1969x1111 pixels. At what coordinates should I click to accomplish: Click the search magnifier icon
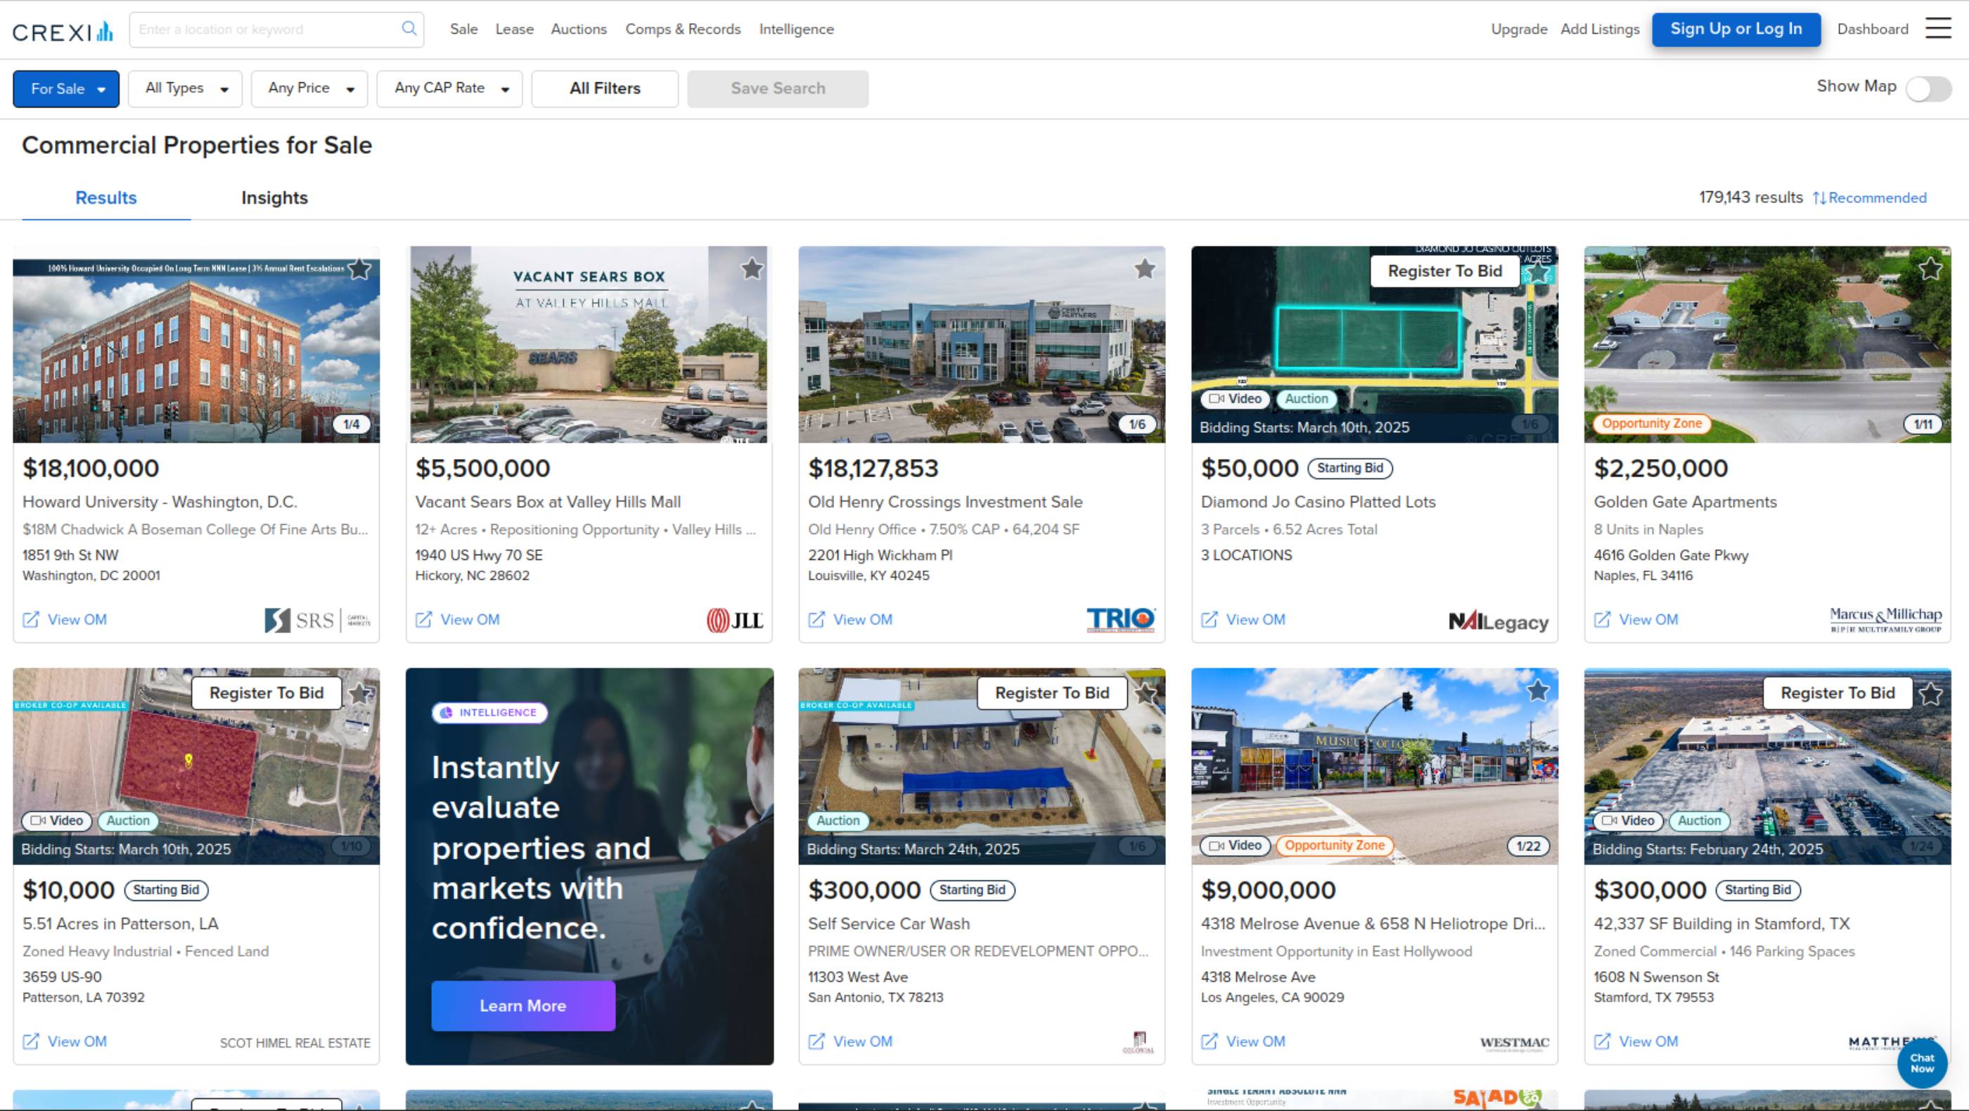point(409,29)
